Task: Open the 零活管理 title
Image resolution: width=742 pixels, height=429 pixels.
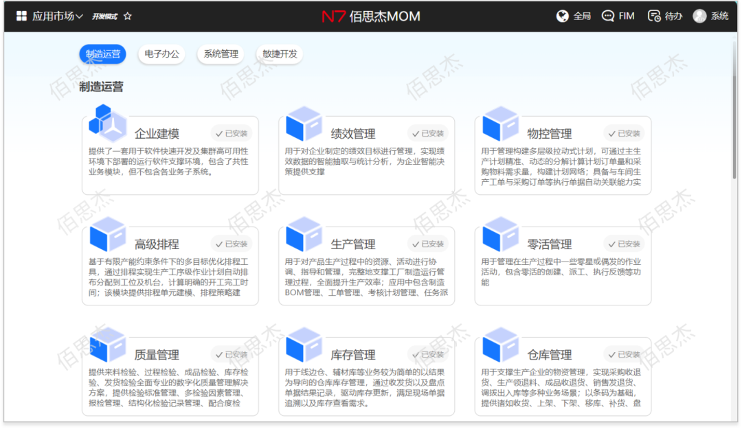Action: coord(550,244)
